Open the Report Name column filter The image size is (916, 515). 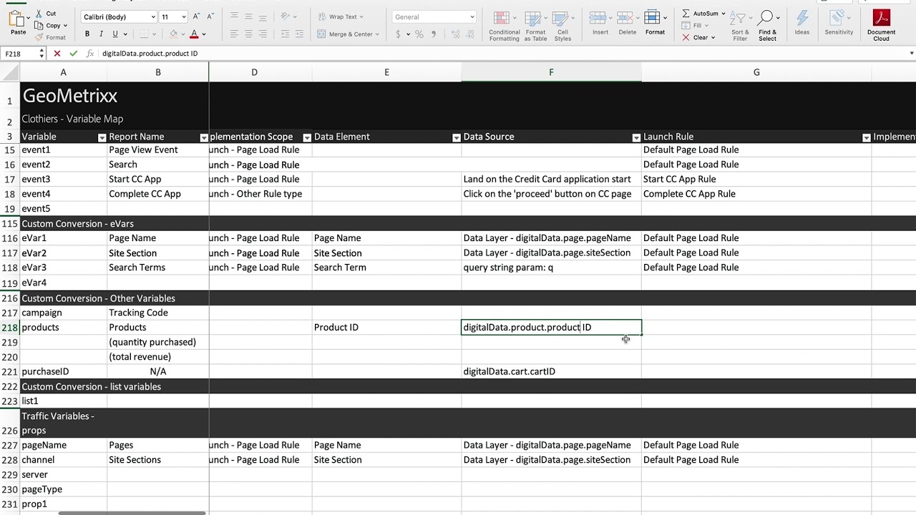(204, 137)
